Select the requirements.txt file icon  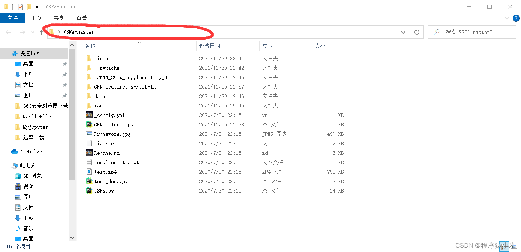(89, 162)
